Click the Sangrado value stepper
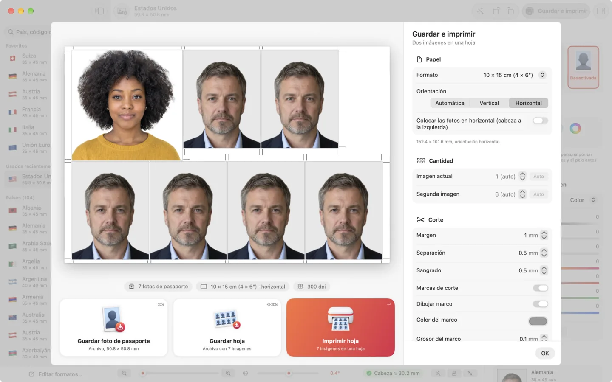 point(544,270)
